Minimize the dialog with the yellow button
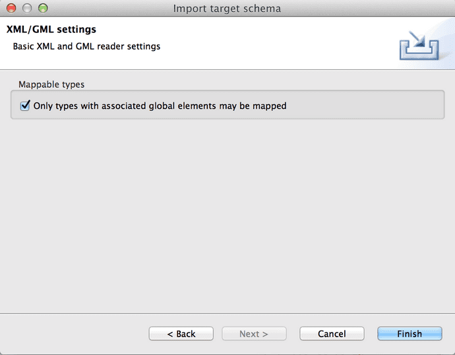 click(x=28, y=9)
